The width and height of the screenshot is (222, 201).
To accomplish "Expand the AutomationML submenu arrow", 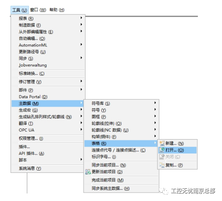I will (x=81, y=44).
